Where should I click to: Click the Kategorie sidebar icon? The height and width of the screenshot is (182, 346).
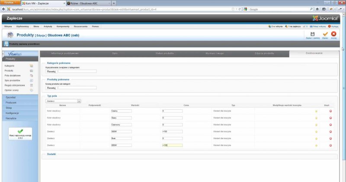click(x=31, y=65)
